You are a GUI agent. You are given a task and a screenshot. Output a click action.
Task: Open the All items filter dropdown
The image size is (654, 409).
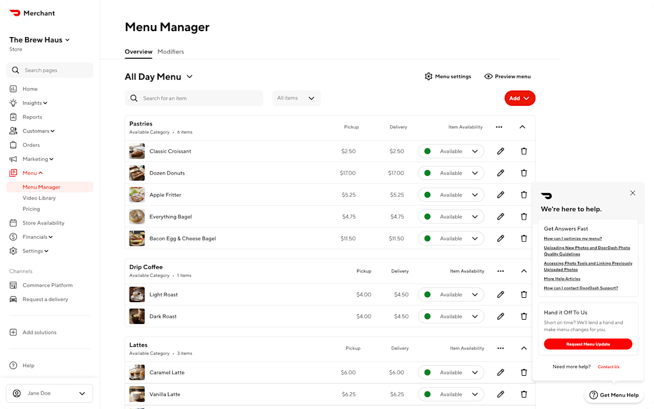pyautogui.click(x=296, y=98)
